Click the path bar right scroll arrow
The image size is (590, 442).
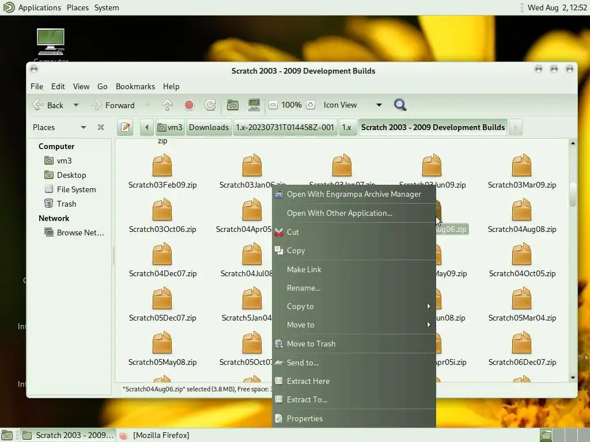[x=516, y=127]
